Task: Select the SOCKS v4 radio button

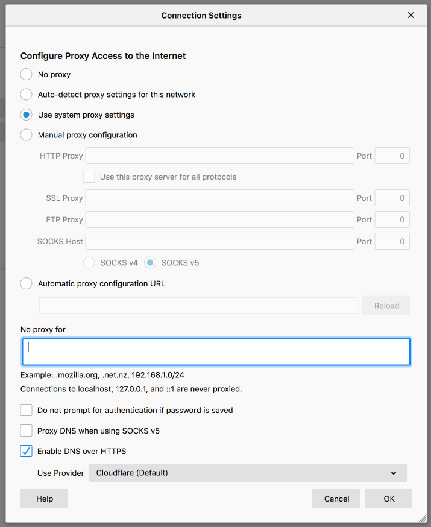Action: tap(89, 263)
